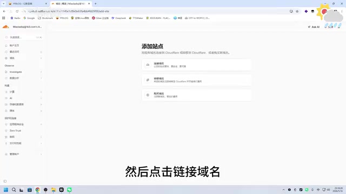Expand the storage and databases row chevron
This screenshot has width=346, height=194.
pyautogui.click(x=41, y=105)
